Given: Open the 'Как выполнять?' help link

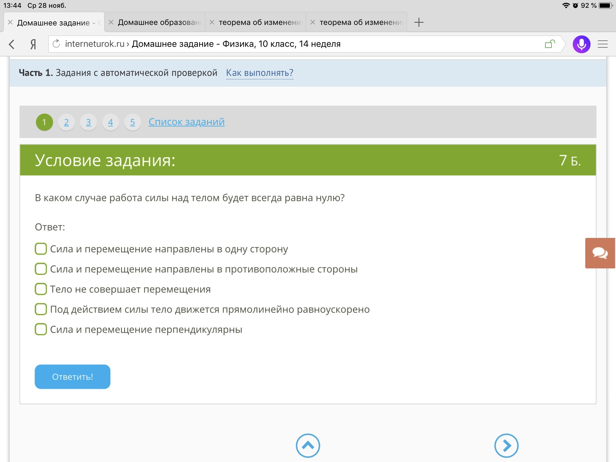Looking at the screenshot, I should click(259, 73).
